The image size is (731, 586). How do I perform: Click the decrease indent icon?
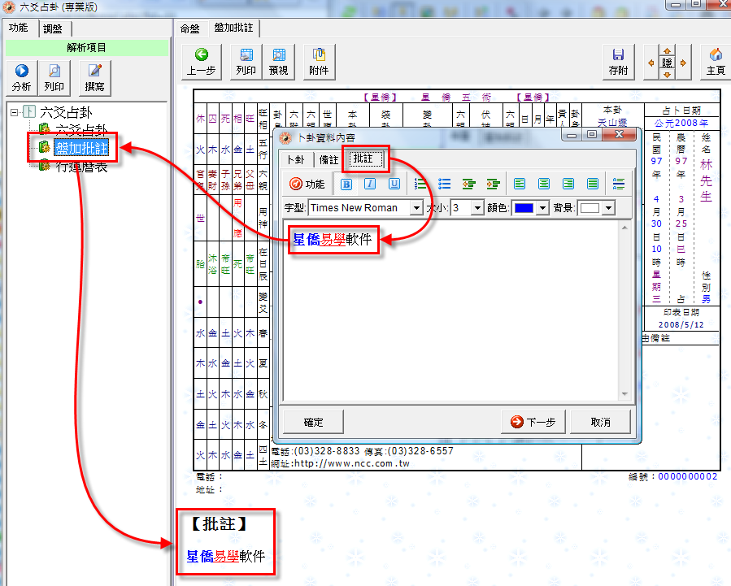(x=468, y=184)
